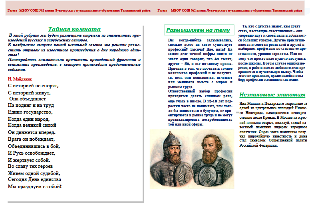Click the line "И жертвует собой."

coord(29,160)
